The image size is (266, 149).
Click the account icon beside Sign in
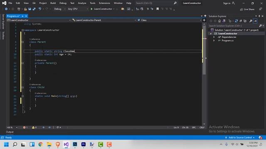click(234, 3)
